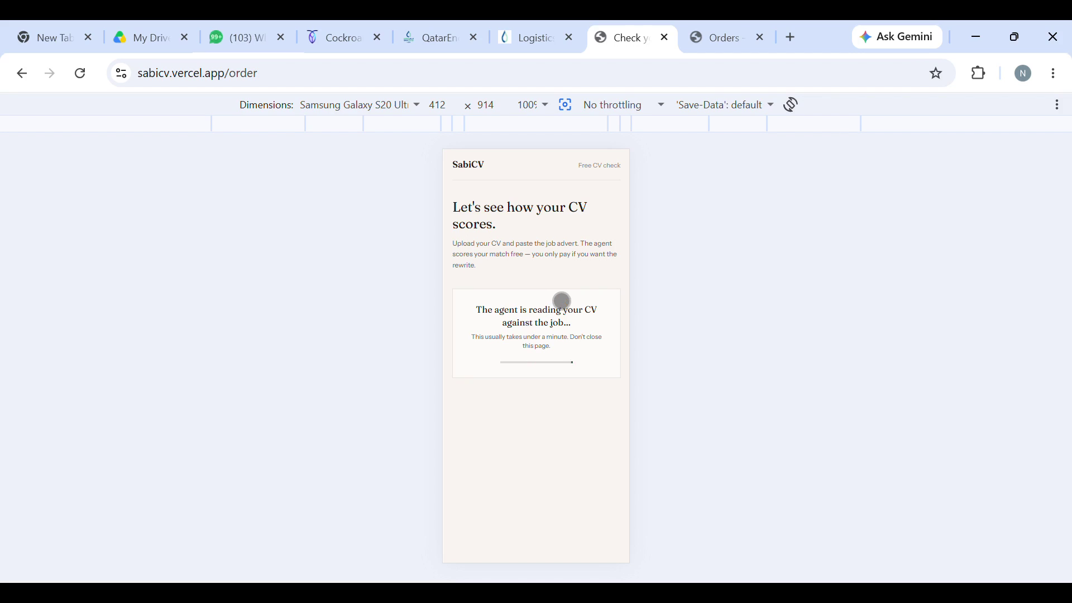Viewport: 1072px width, 603px height.
Task: Close the Orders tab
Action: (759, 37)
